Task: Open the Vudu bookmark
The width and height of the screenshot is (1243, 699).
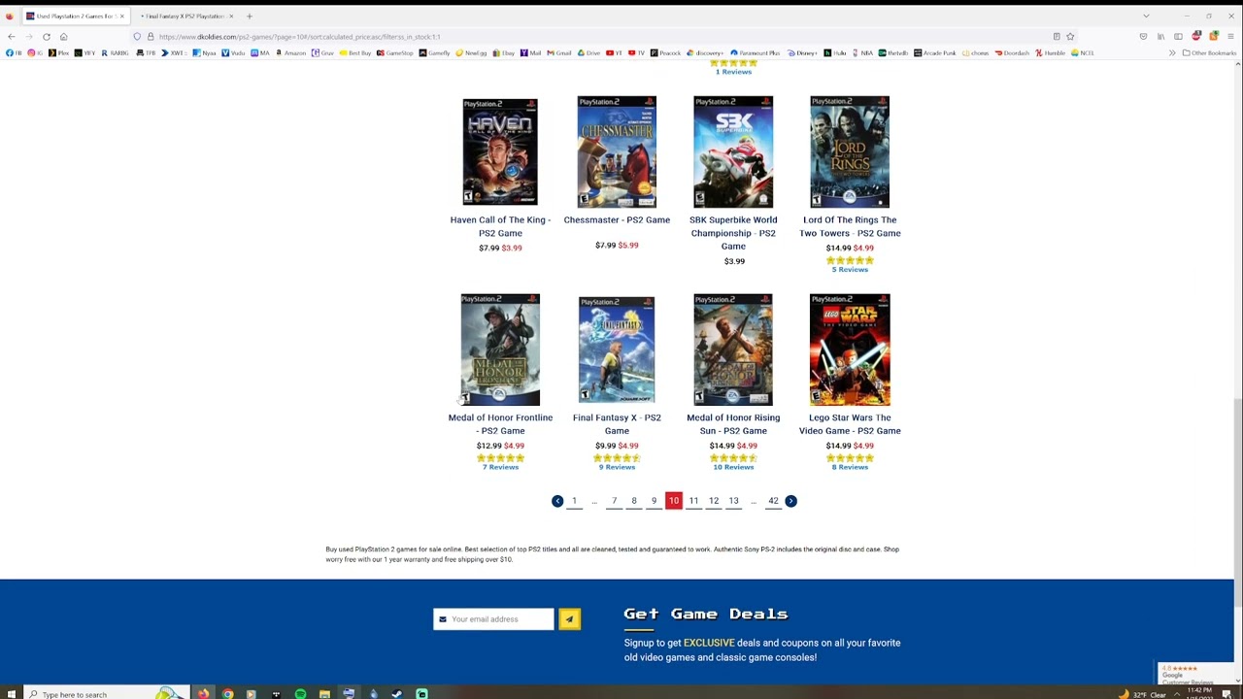Action: pos(233,52)
